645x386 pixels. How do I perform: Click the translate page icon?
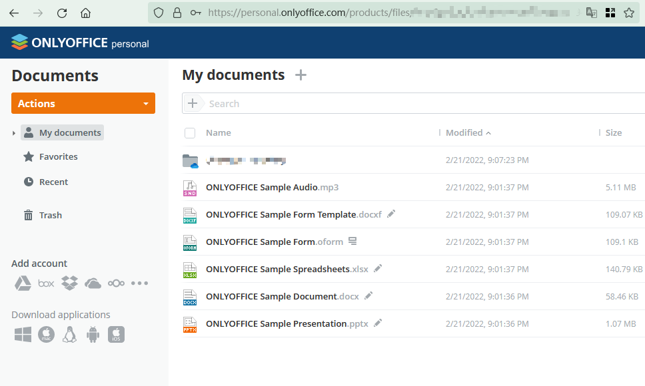click(x=592, y=13)
